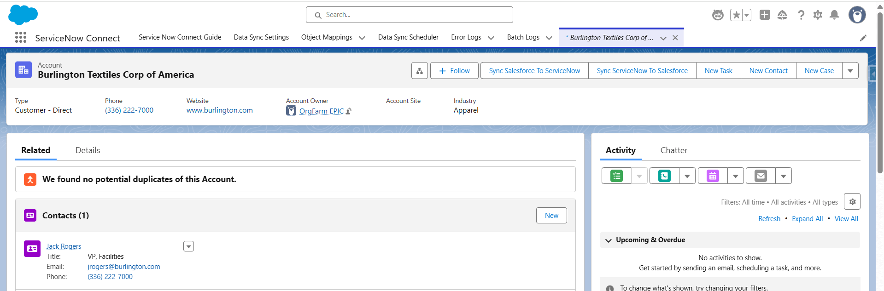The image size is (884, 291).
Task: Open the OrgFarm EPIC owner link
Action: 322,111
